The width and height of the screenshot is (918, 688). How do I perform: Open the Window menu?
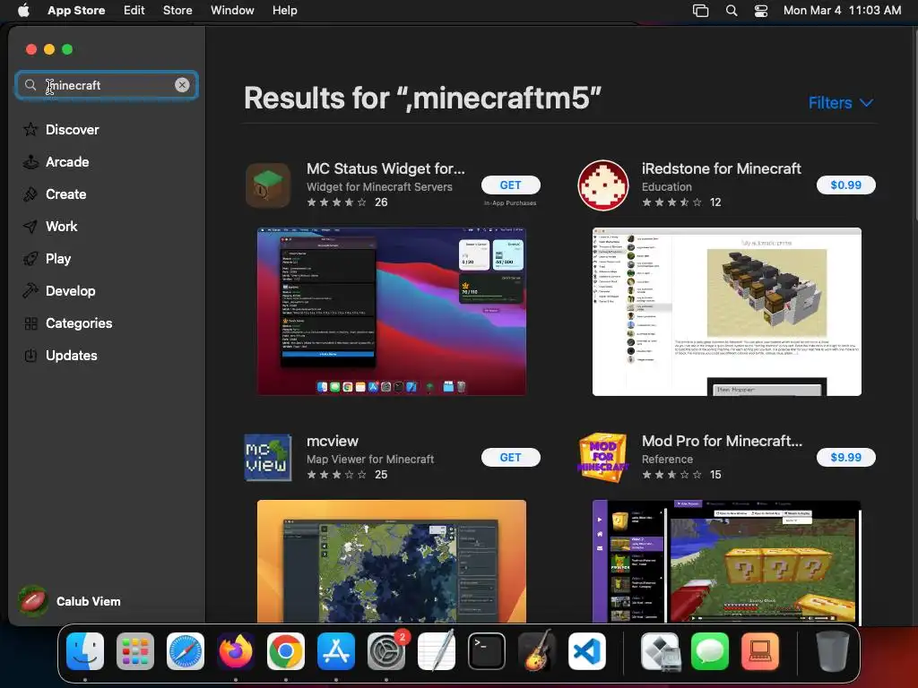(232, 10)
